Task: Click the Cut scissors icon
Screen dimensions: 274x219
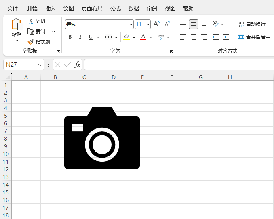Action: point(31,21)
